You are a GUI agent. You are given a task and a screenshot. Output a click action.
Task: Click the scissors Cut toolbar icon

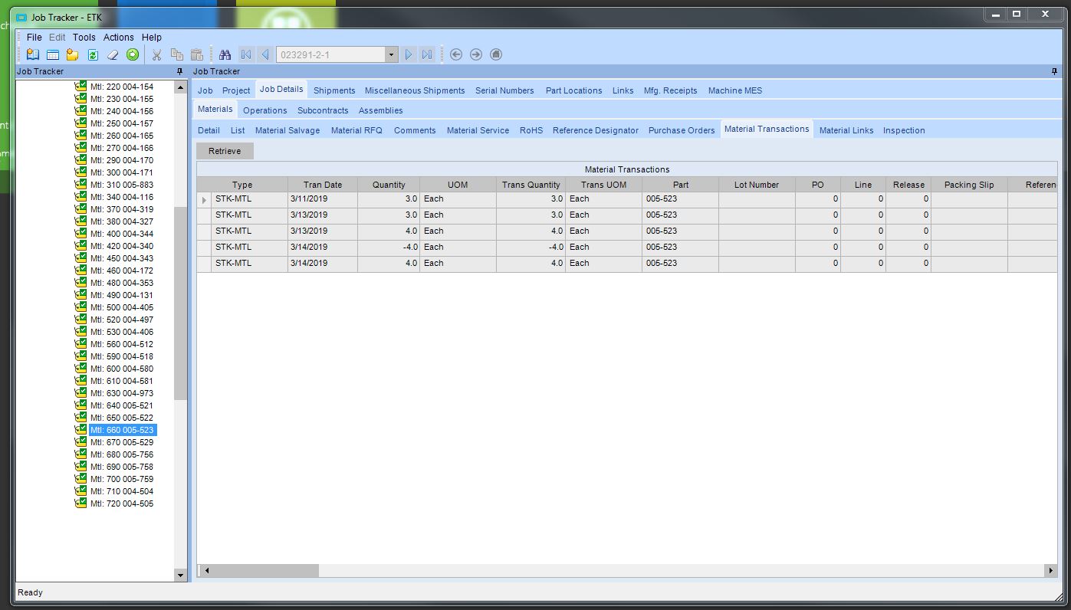(x=156, y=54)
